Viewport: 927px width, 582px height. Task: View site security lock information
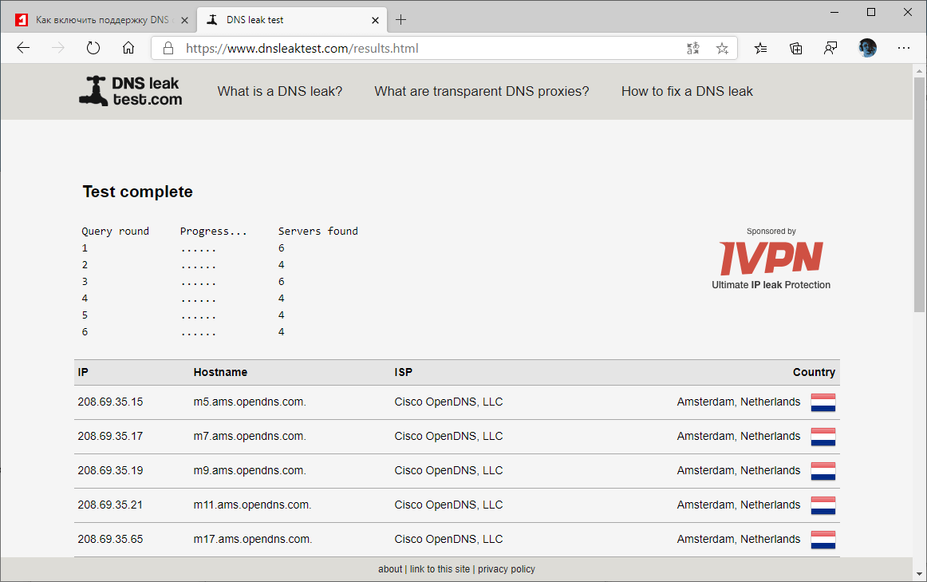click(168, 49)
